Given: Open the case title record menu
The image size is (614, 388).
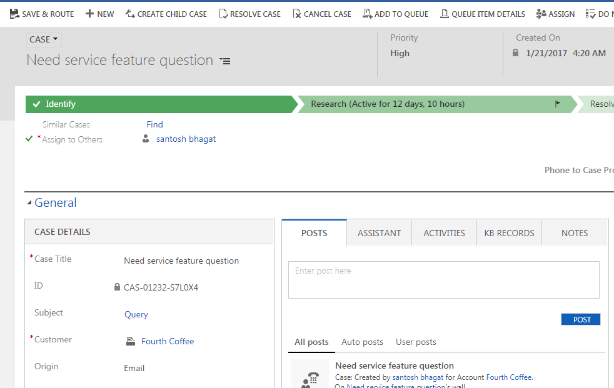Looking at the screenshot, I should [x=225, y=61].
